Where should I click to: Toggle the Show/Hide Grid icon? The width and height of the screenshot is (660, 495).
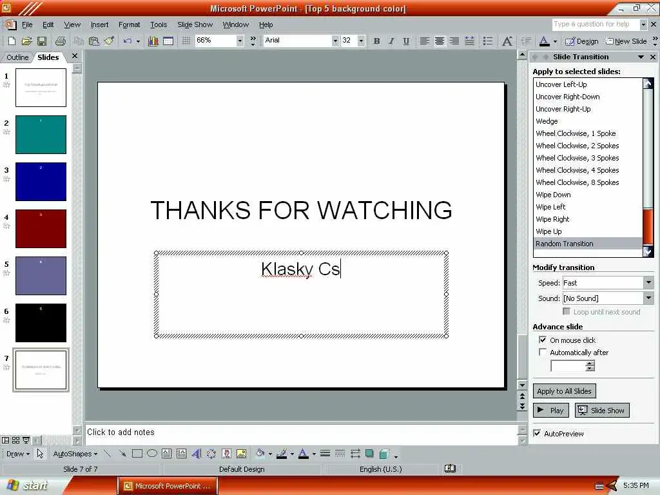point(186,41)
